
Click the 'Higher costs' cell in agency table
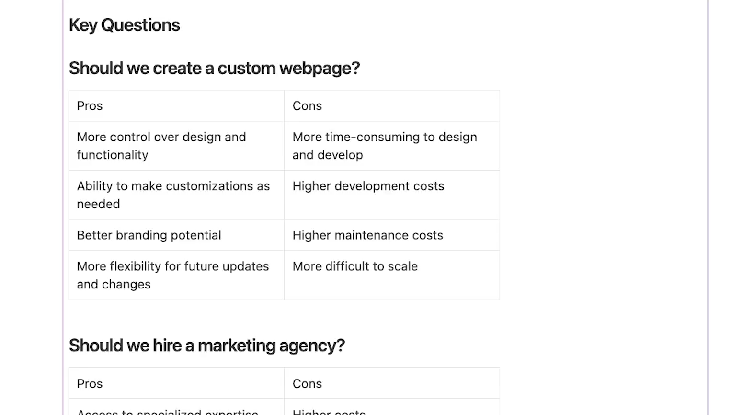392,407
